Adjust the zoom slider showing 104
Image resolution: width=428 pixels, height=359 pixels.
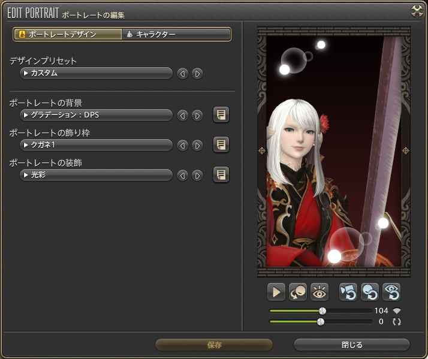[322, 311]
